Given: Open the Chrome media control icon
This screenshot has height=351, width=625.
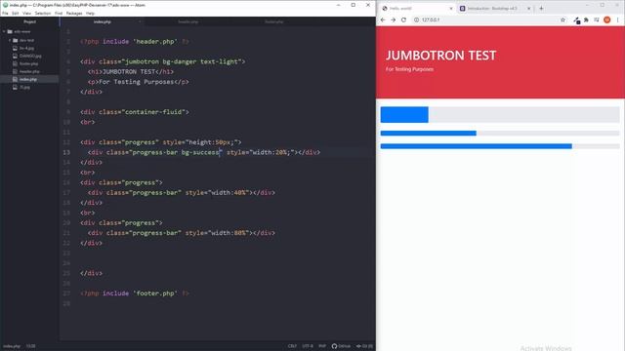Looking at the screenshot, I should [597, 19].
